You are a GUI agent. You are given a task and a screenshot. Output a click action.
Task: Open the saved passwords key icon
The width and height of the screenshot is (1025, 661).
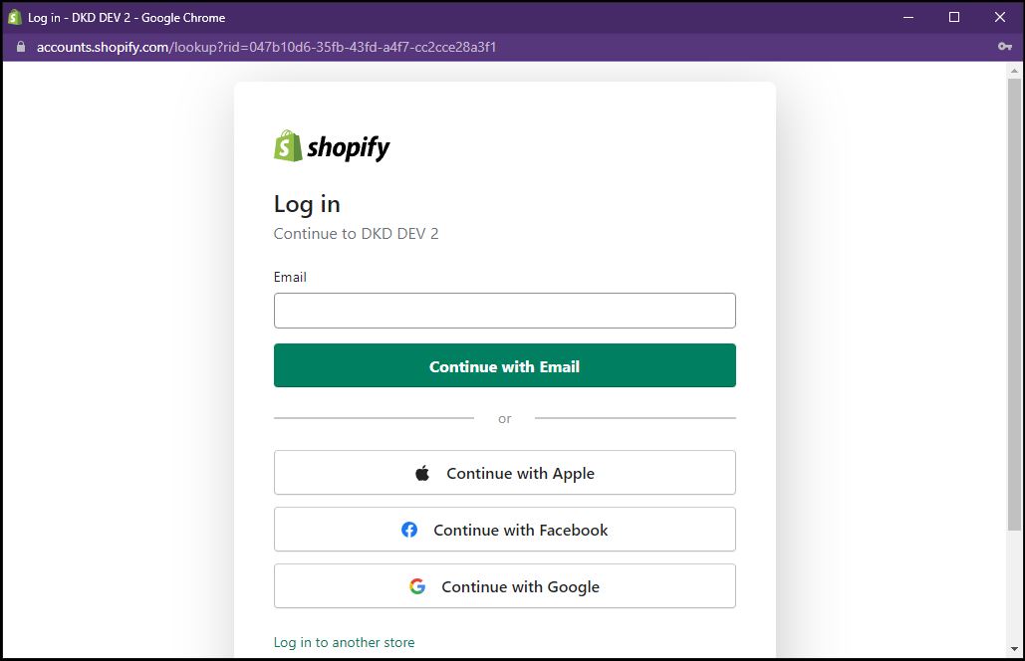pos(1005,47)
